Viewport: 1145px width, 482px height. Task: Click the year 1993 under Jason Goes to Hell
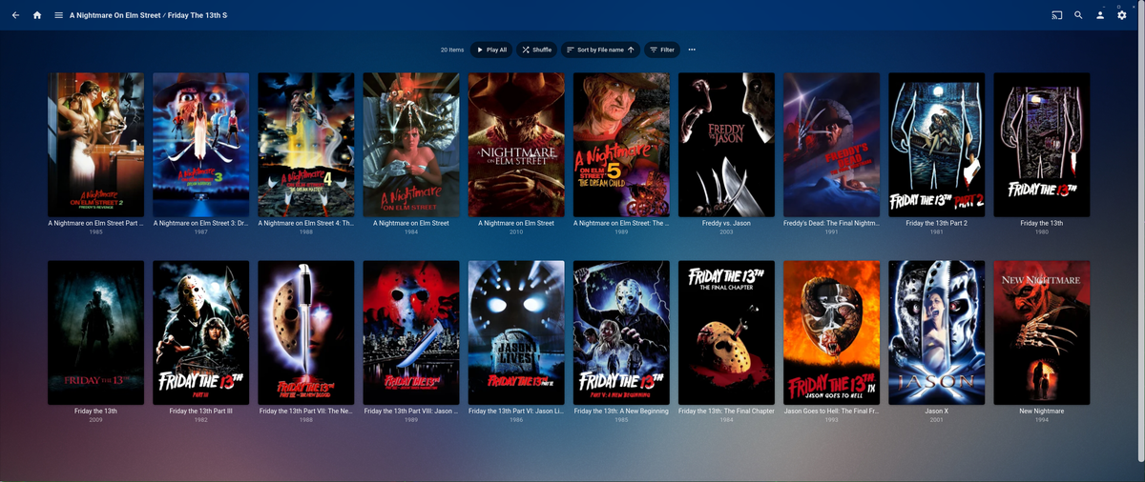(x=831, y=420)
